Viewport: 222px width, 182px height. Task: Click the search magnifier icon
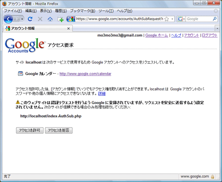pos(214,19)
